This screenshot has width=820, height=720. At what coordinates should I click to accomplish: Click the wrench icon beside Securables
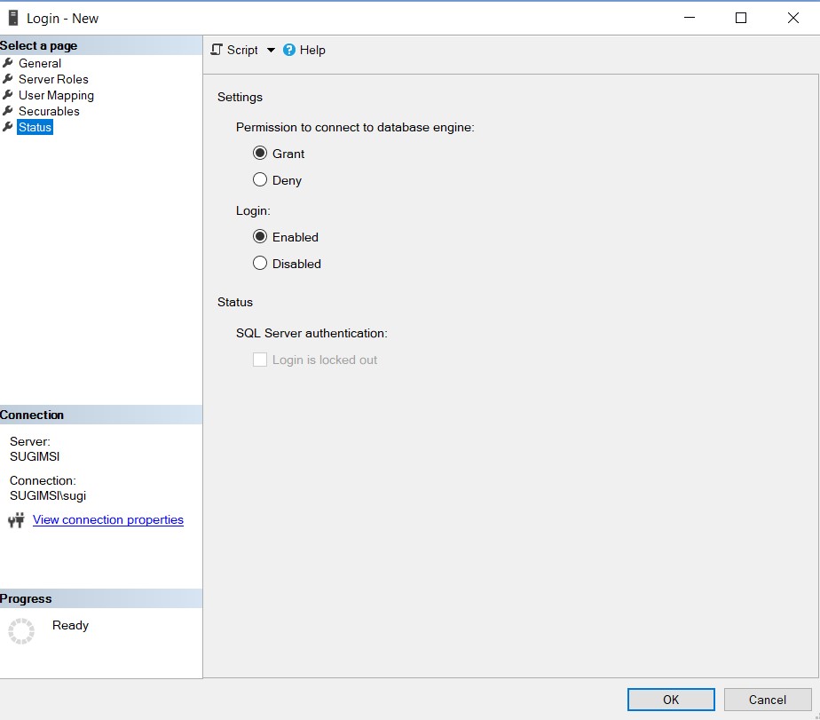(x=8, y=111)
